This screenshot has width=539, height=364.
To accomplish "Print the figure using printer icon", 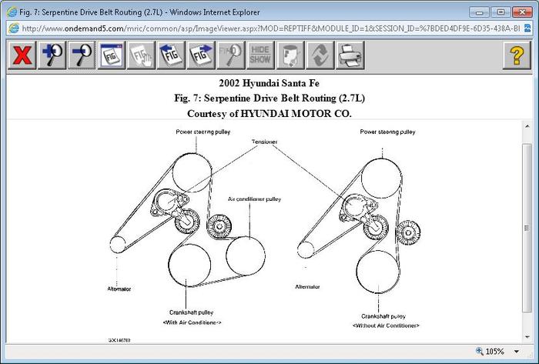I will [x=350, y=55].
